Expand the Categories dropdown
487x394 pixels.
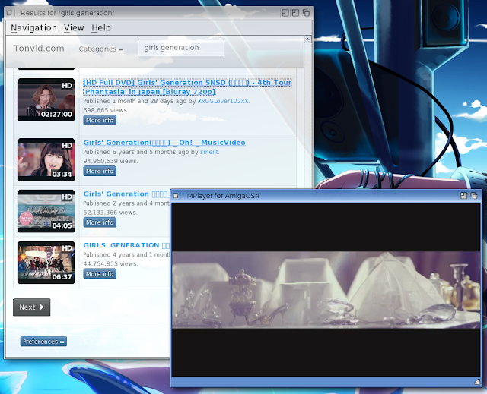pos(101,49)
